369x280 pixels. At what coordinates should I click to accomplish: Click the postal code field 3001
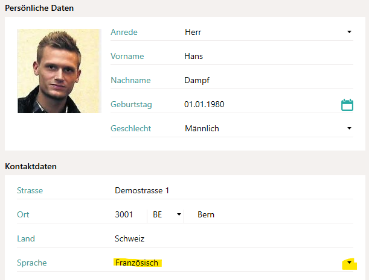124,214
